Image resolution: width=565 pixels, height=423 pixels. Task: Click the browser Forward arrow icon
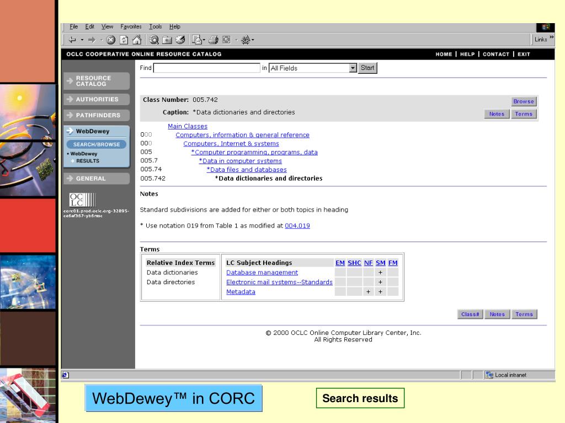click(x=92, y=40)
